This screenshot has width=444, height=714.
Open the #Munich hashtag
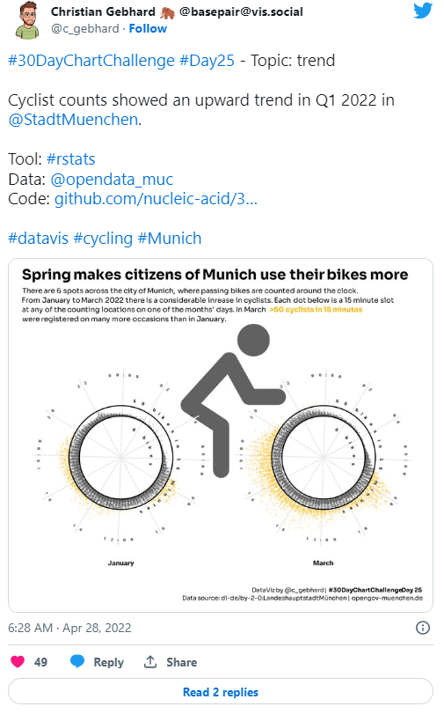169,239
